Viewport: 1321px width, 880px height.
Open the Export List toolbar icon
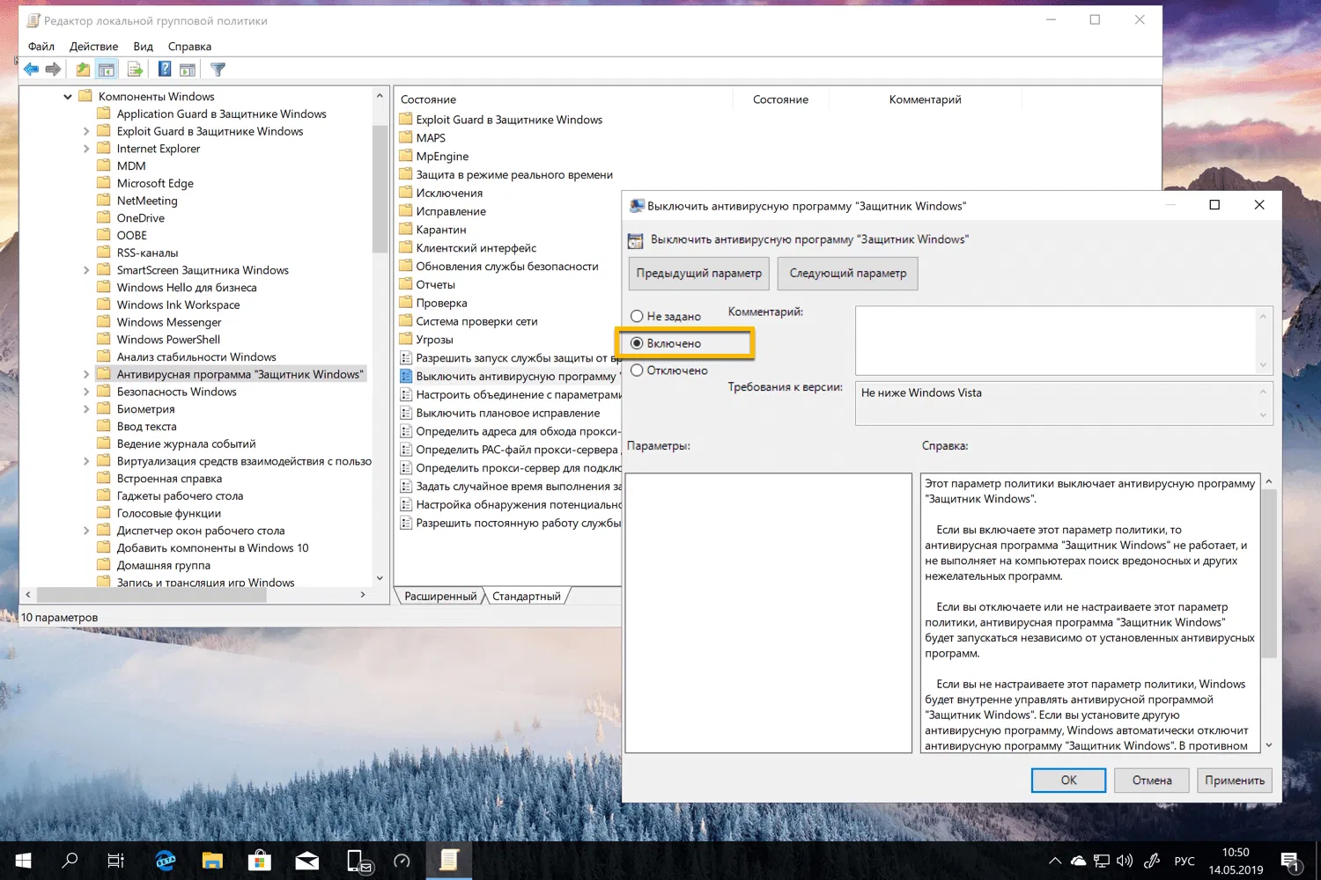pos(133,69)
